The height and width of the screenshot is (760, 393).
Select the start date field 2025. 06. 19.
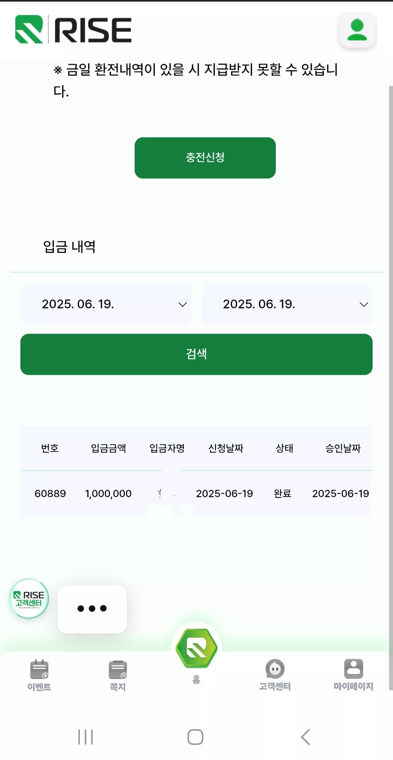(x=106, y=304)
